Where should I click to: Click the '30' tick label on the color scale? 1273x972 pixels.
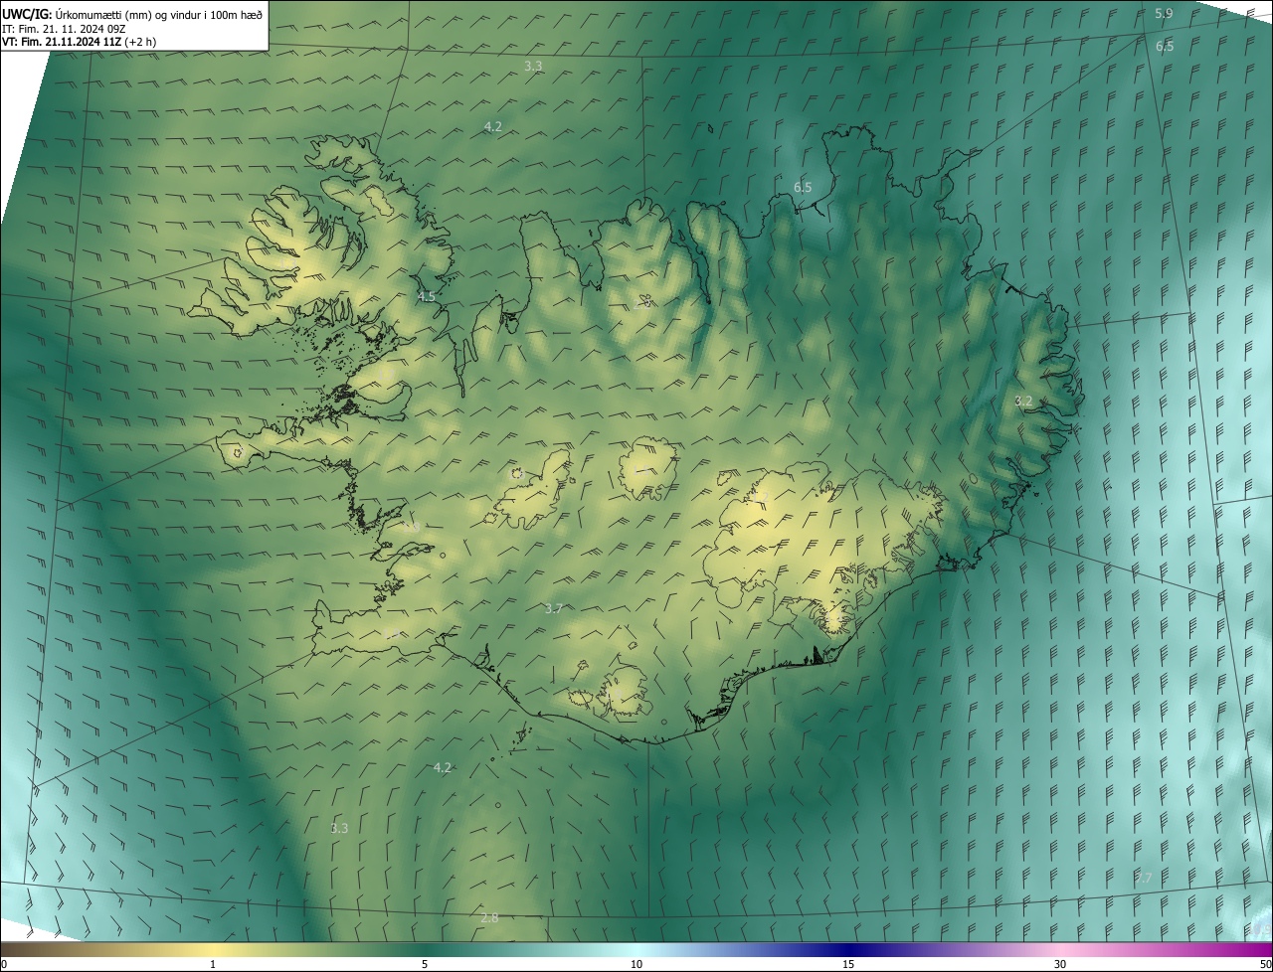click(1060, 964)
